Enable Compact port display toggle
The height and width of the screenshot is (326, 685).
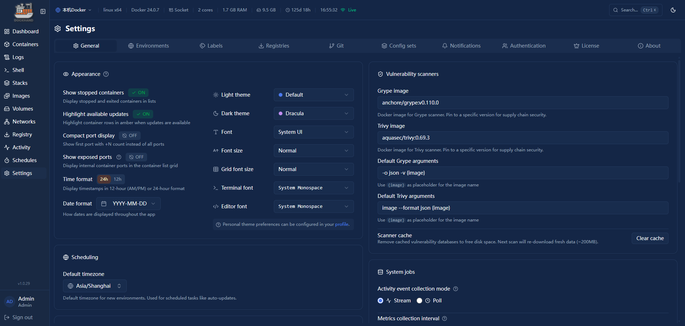tap(130, 136)
